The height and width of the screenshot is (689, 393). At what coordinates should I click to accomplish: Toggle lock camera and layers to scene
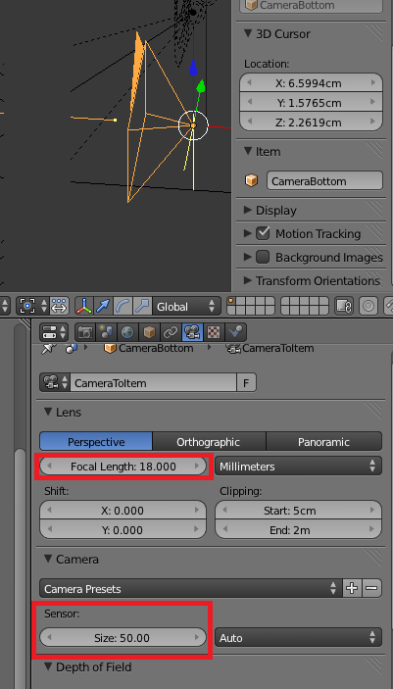click(x=344, y=306)
